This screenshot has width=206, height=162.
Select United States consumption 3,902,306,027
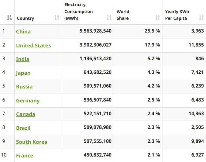pos(95,45)
